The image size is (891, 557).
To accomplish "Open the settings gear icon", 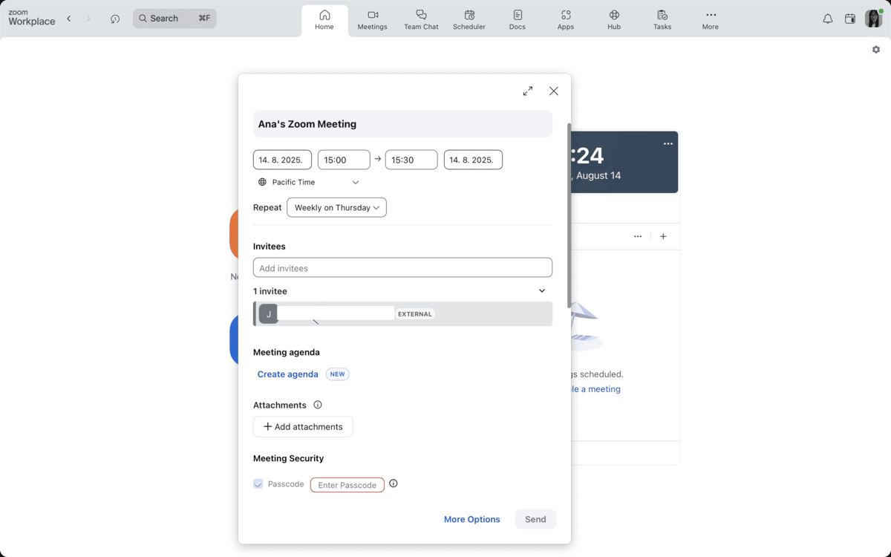I will [x=875, y=49].
